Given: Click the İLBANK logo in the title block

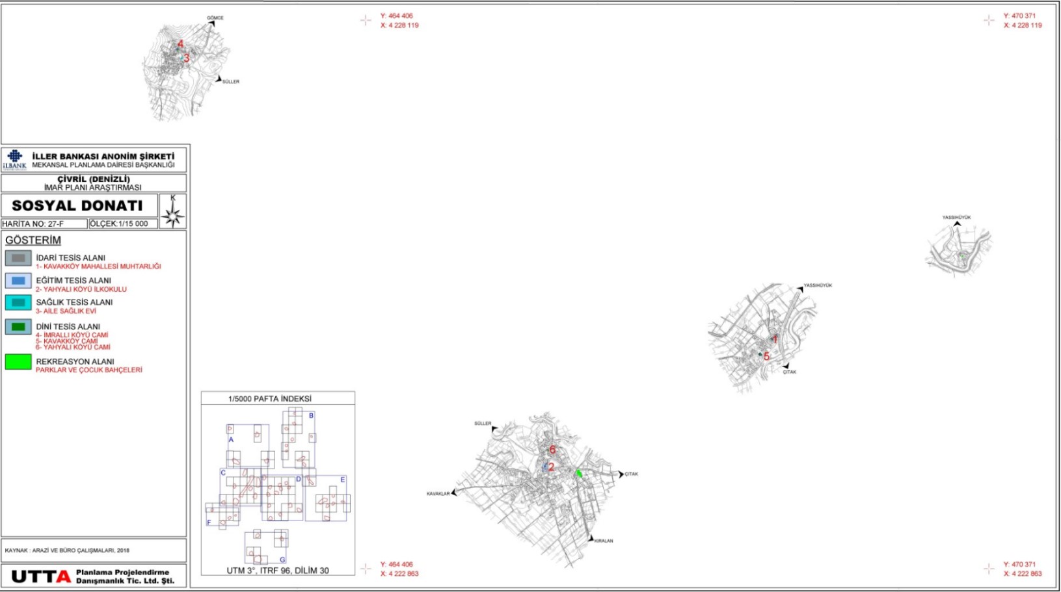Looking at the screenshot, I should (x=14, y=159).
